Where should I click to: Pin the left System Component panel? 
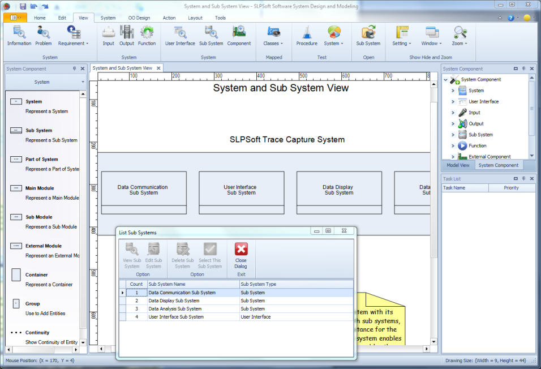(x=75, y=68)
